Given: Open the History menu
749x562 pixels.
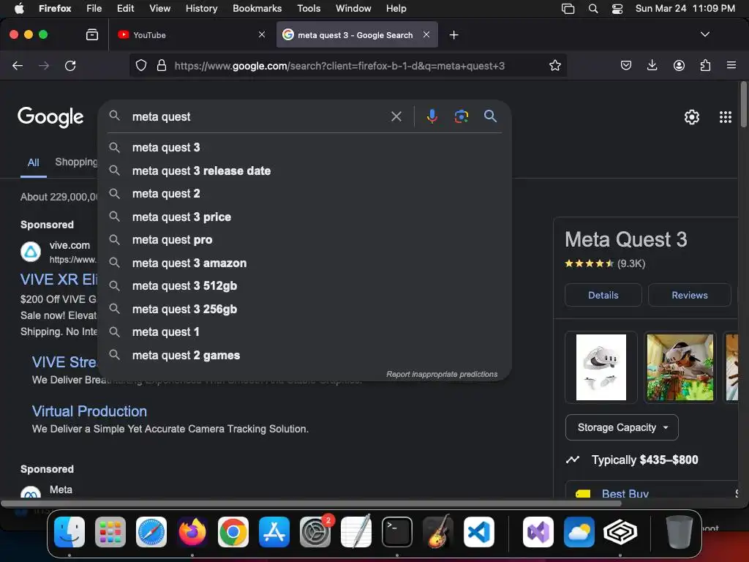Looking at the screenshot, I should pos(201,9).
